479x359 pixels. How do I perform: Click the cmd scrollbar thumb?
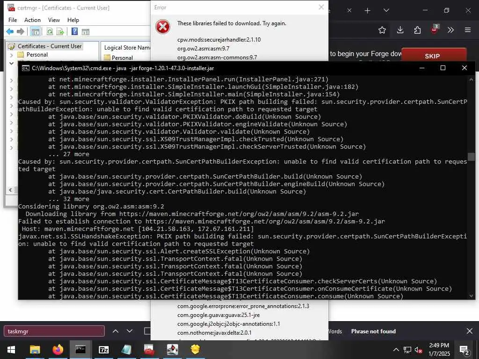(471, 157)
